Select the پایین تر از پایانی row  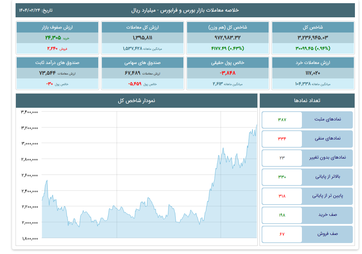coord(307,196)
